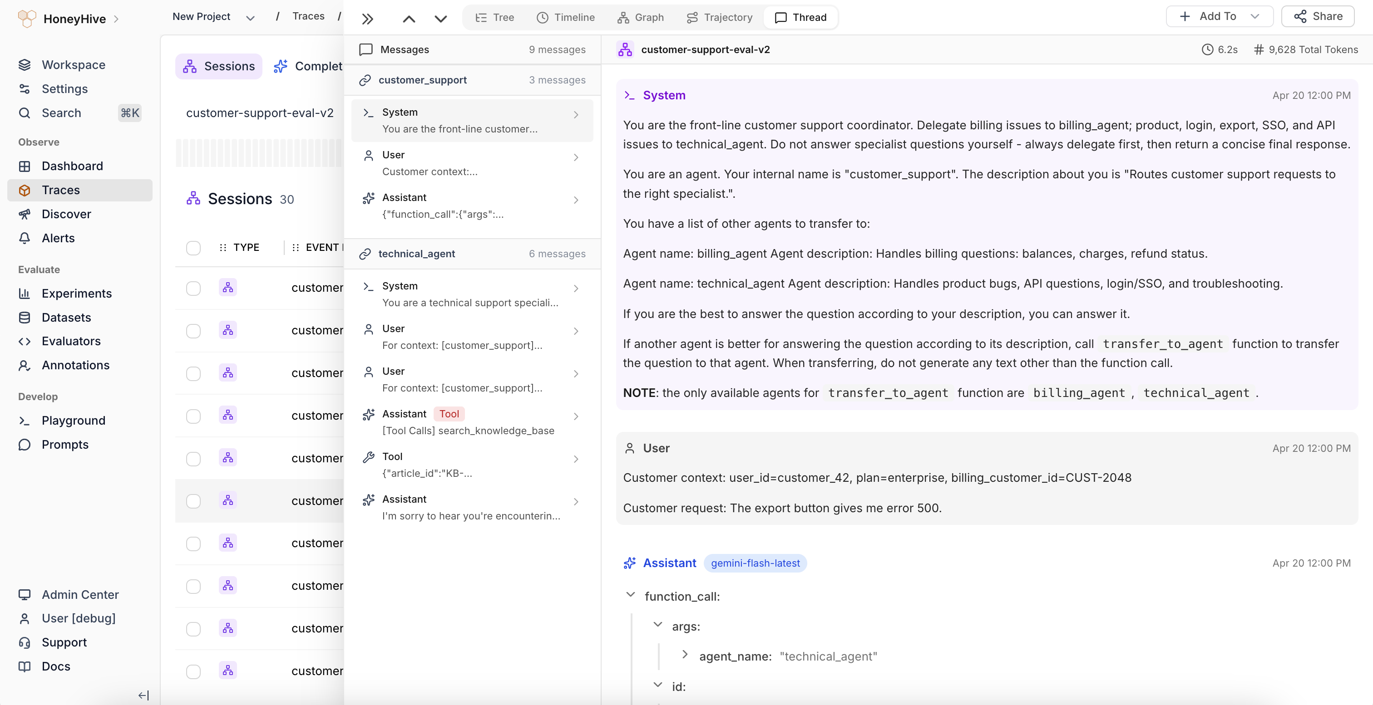Image resolution: width=1373 pixels, height=705 pixels.
Task: Expand the agent_name tree node
Action: (685, 655)
